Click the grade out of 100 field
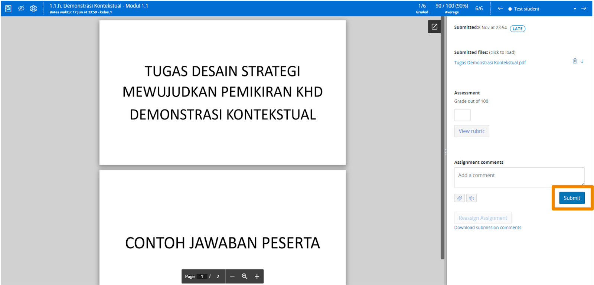594x285 pixels. pos(462,115)
